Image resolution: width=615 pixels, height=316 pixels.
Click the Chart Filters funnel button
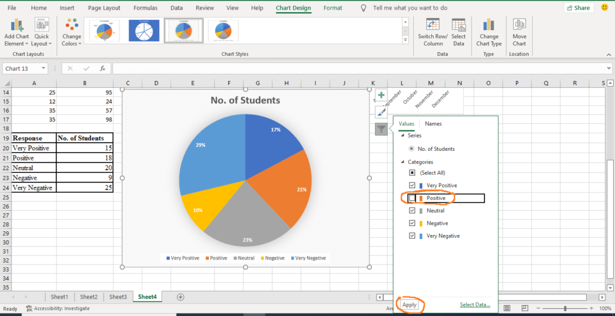(381, 129)
